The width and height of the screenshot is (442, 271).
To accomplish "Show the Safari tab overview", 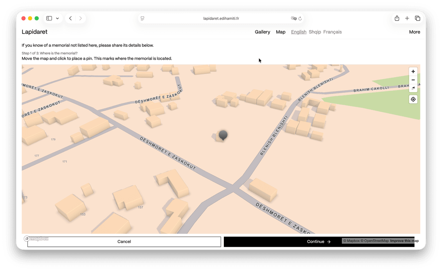I will [x=417, y=18].
